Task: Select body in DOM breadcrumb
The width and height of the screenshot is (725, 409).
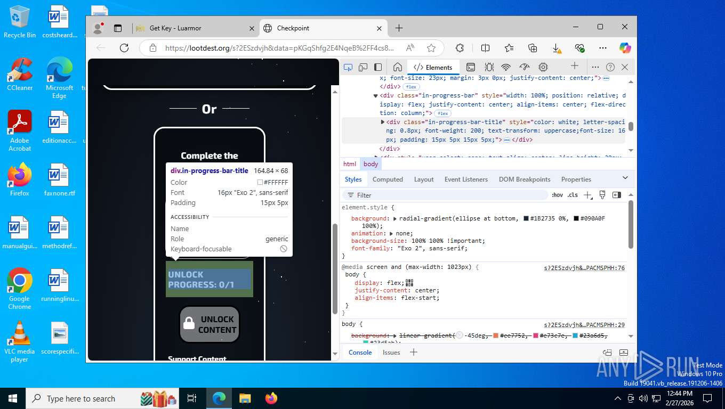Action: click(x=370, y=164)
